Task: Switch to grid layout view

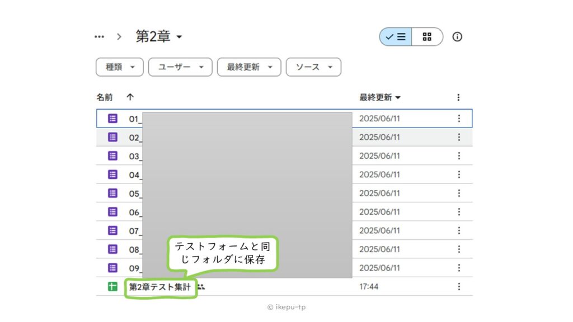Action: coord(428,37)
